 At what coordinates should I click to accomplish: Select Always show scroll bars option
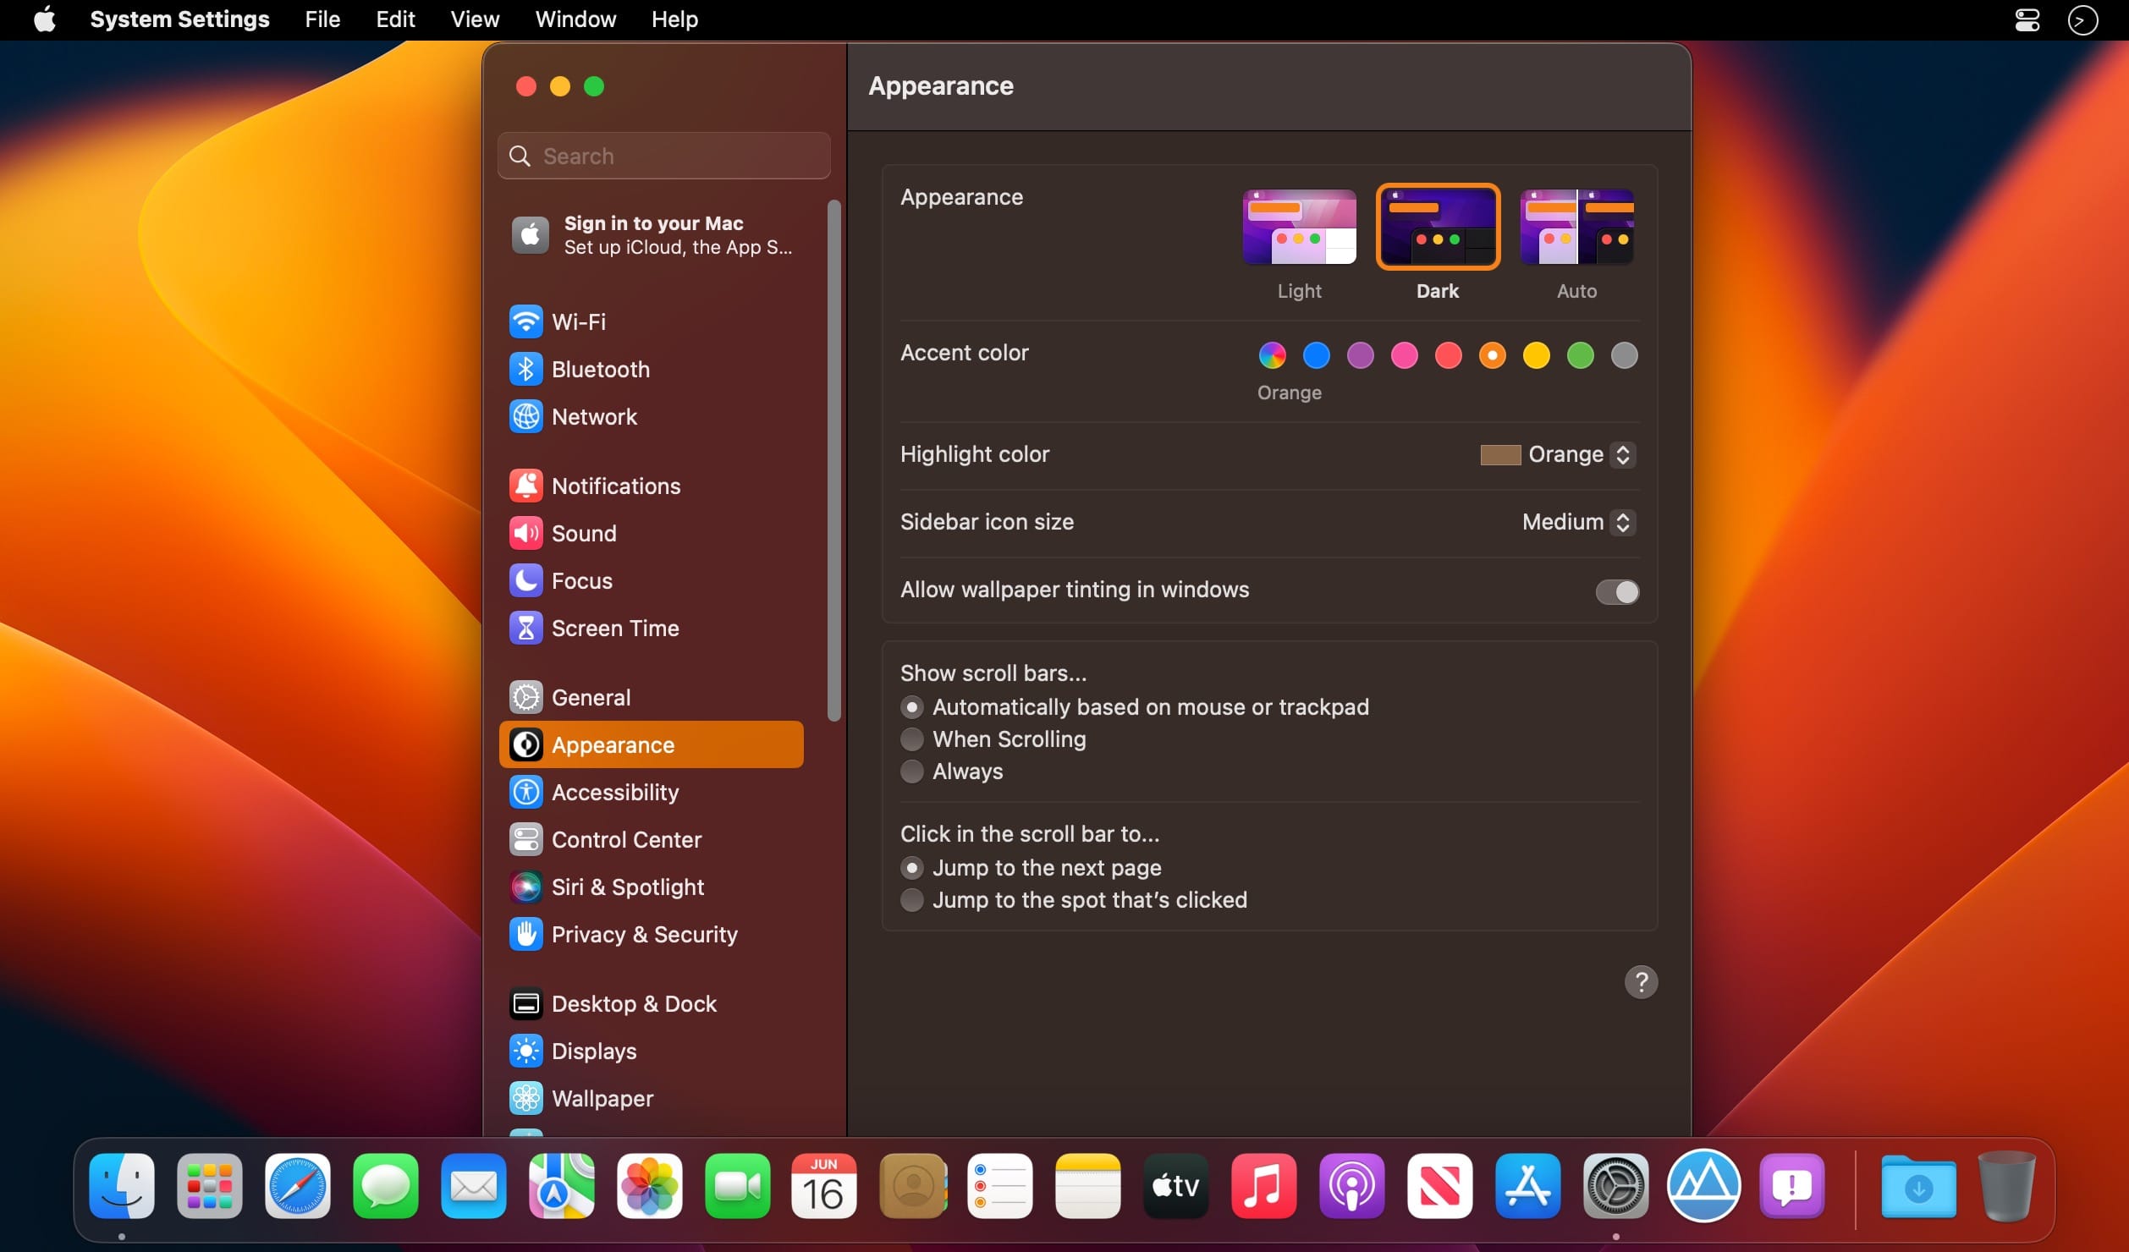[911, 771]
